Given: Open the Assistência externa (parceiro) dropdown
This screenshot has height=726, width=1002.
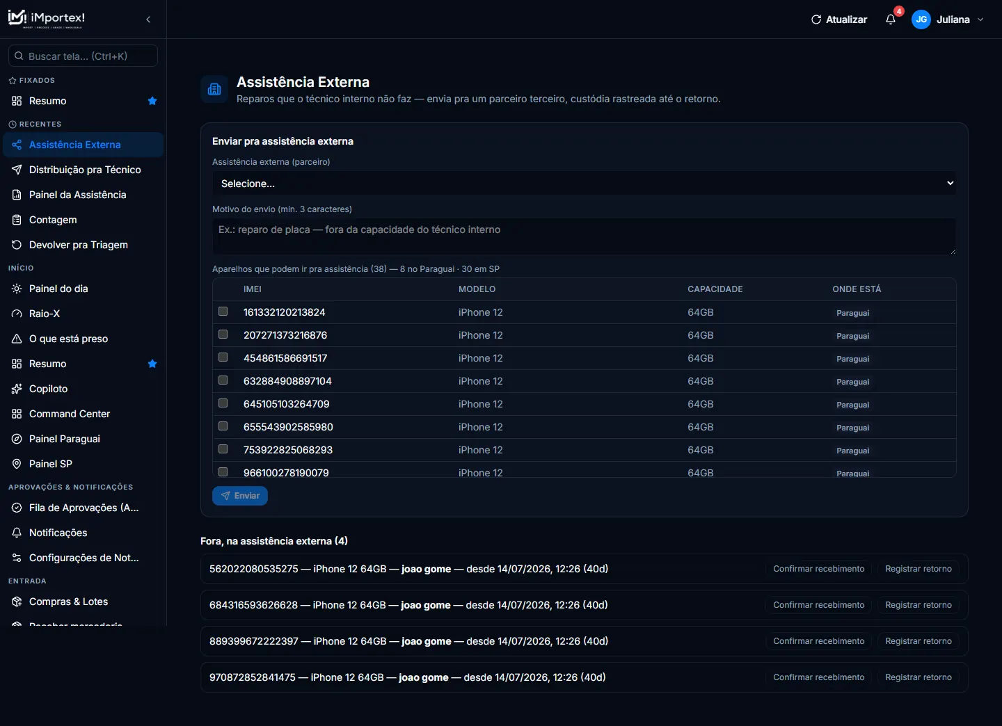Looking at the screenshot, I should tap(584, 184).
